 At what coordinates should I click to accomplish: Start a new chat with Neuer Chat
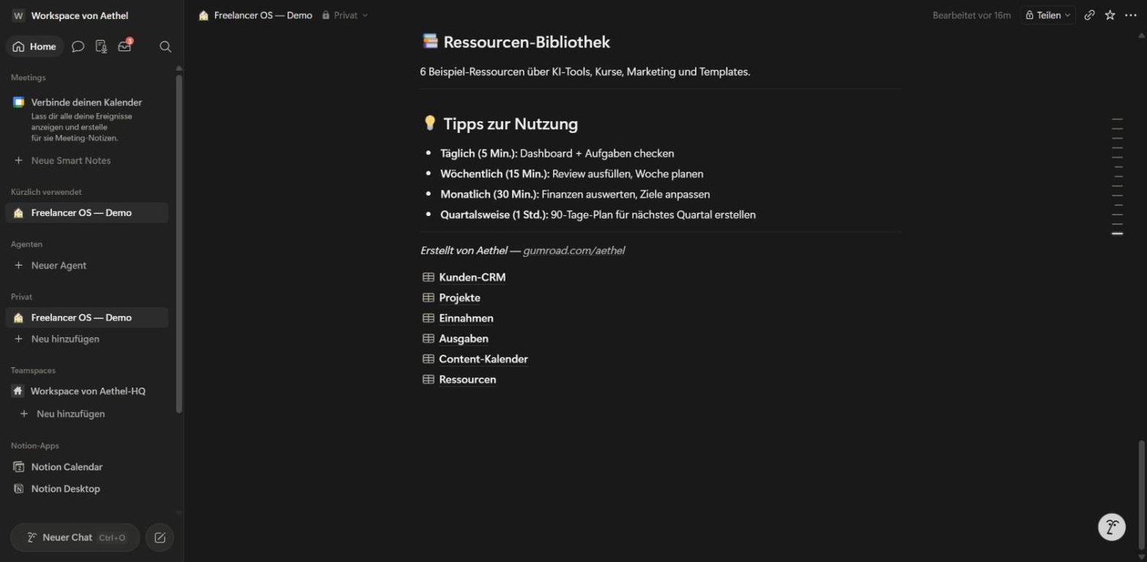[75, 538]
